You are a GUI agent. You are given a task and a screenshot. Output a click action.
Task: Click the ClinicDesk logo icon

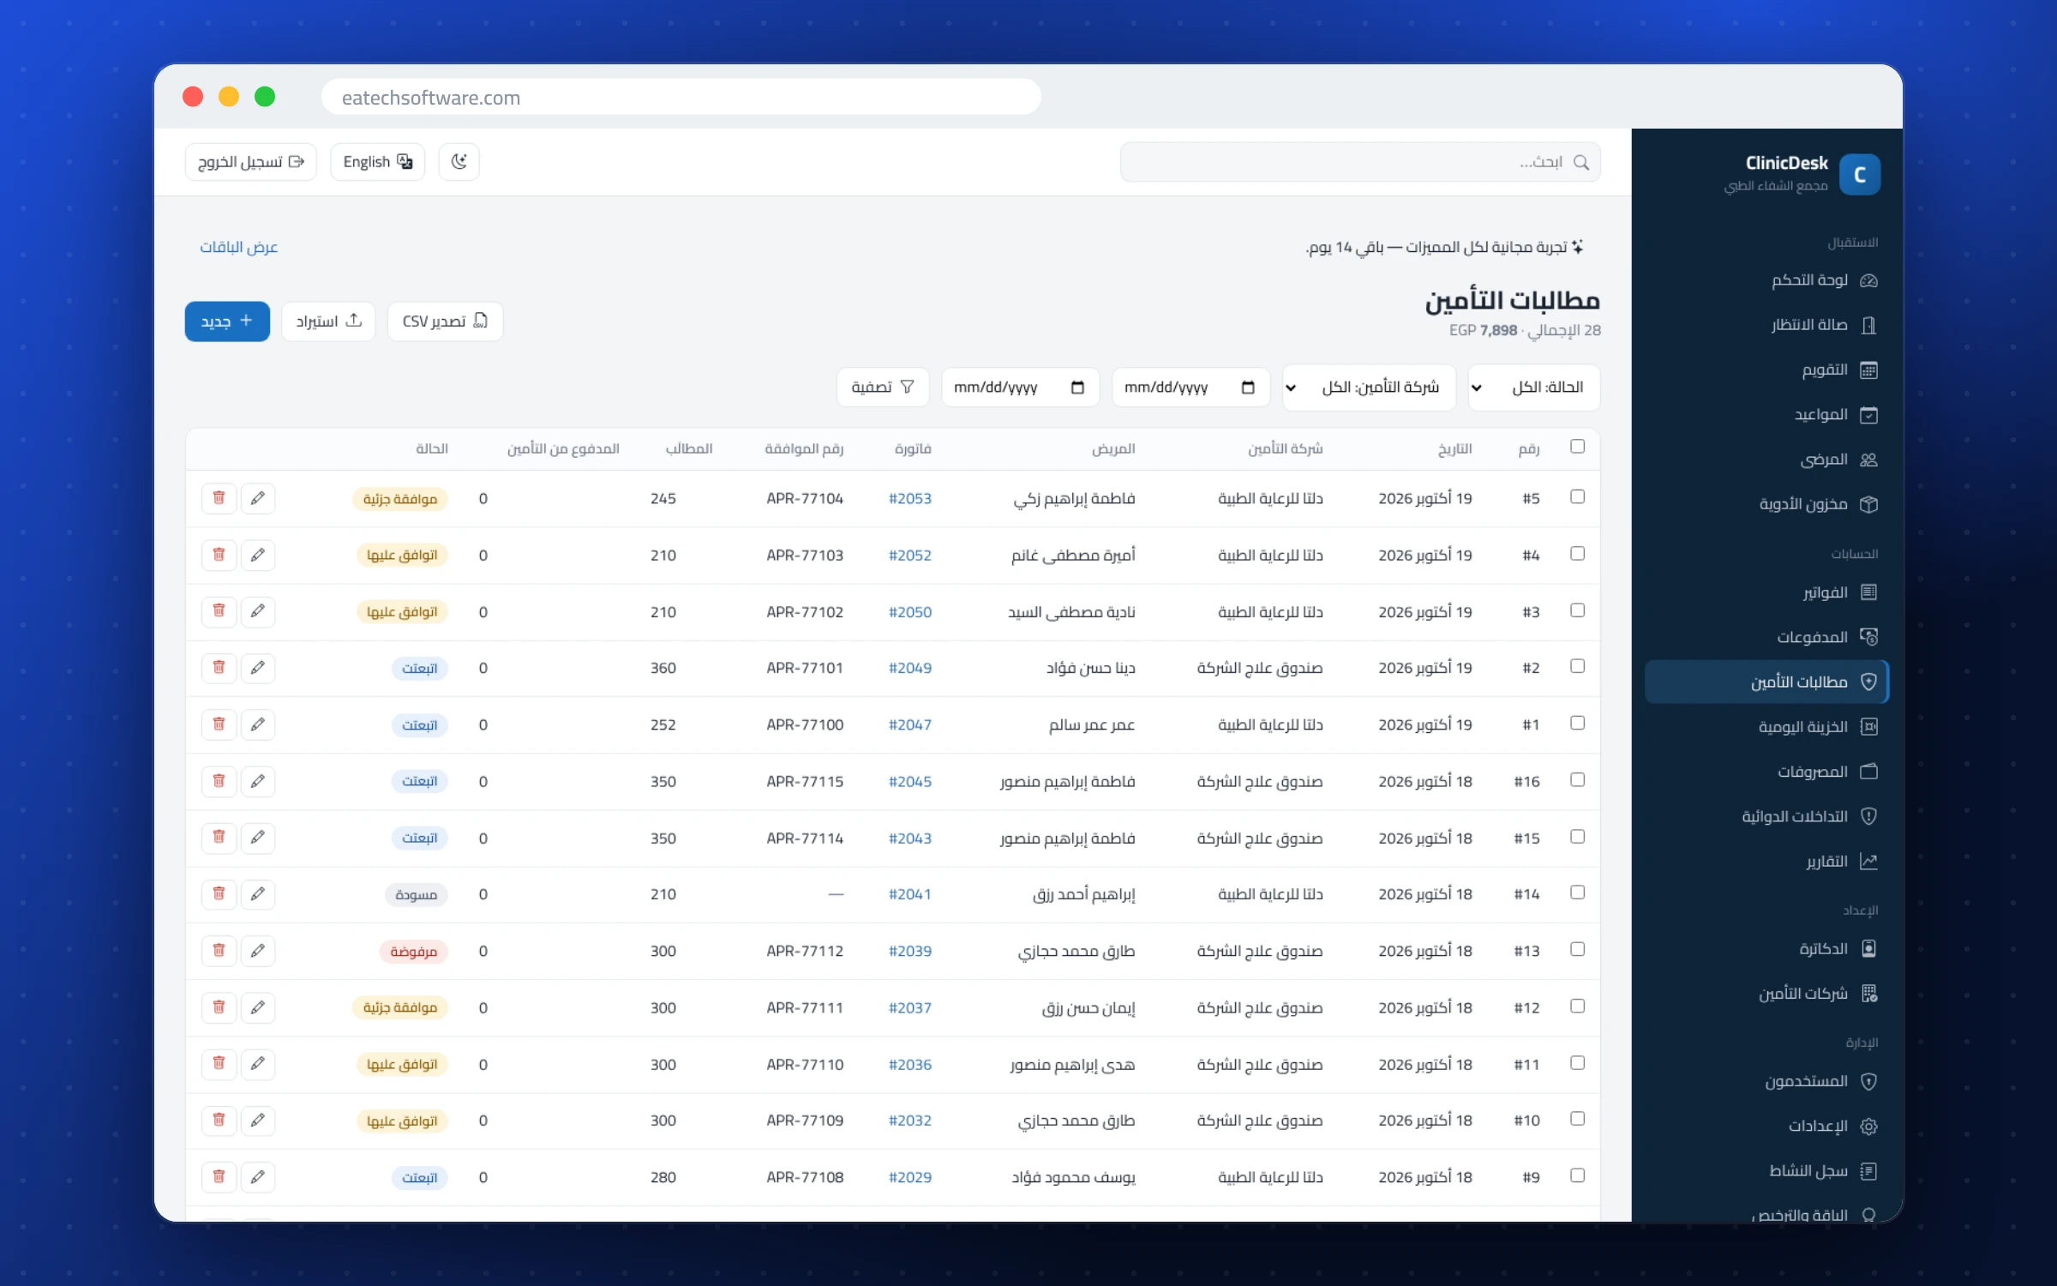(x=1860, y=175)
